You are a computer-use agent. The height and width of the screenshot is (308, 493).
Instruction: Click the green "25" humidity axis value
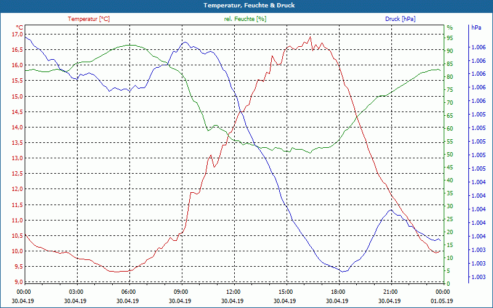tap(450, 219)
